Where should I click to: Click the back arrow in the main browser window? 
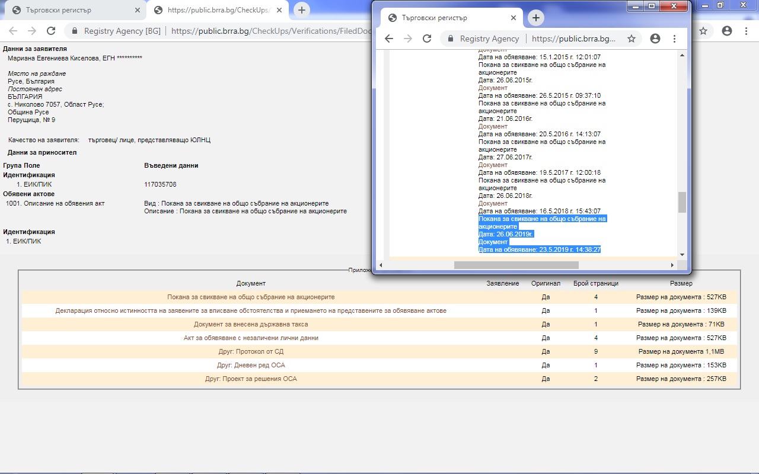(13, 31)
